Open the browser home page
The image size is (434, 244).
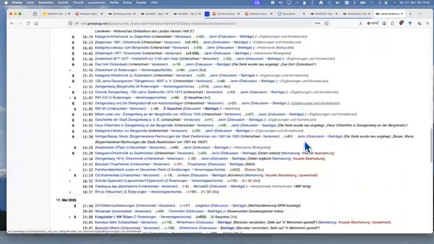click(36, 24)
